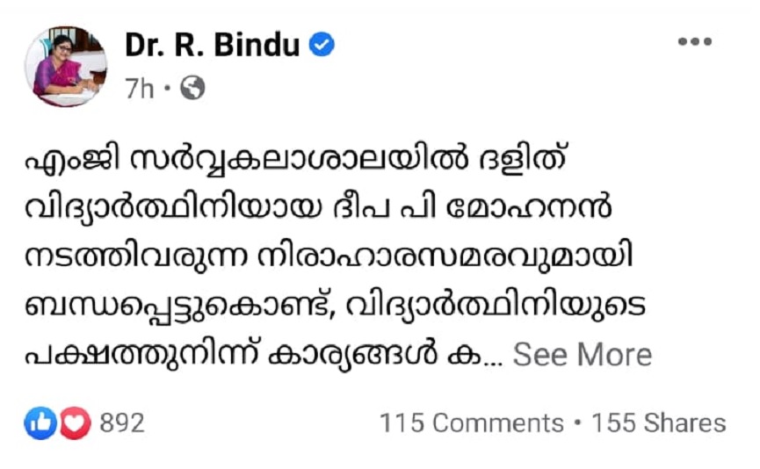The width and height of the screenshot is (760, 469).
Task: Show the 155 Shares list
Action: [659, 423]
